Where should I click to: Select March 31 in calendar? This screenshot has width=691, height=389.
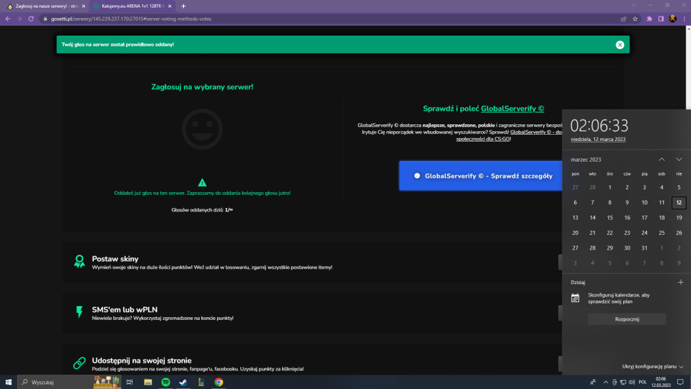[644, 248]
